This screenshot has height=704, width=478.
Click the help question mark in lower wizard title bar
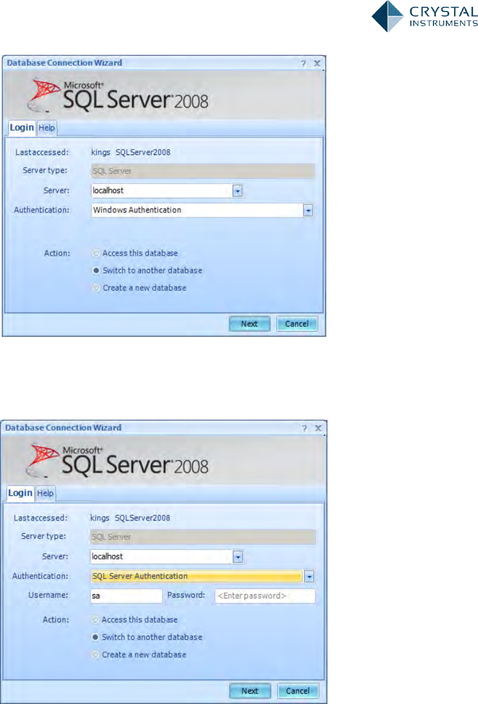[x=304, y=428]
